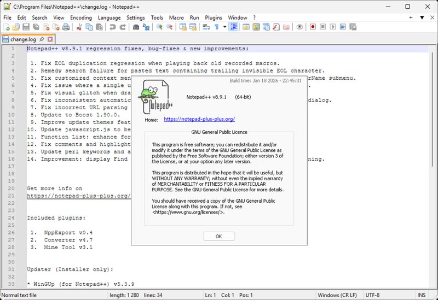Click the Copy toolbar icon
The image size is (438, 300).
[x=89, y=27]
